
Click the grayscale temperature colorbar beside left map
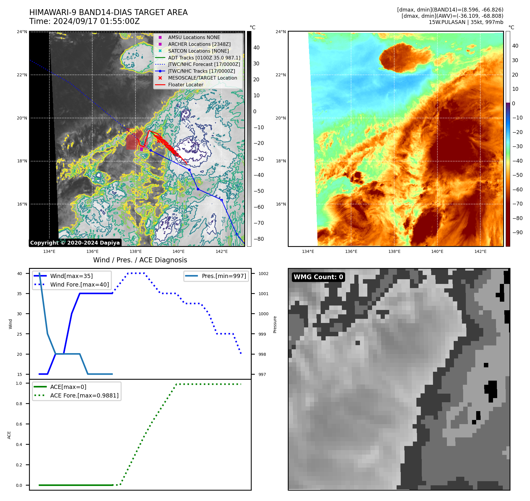249,139
